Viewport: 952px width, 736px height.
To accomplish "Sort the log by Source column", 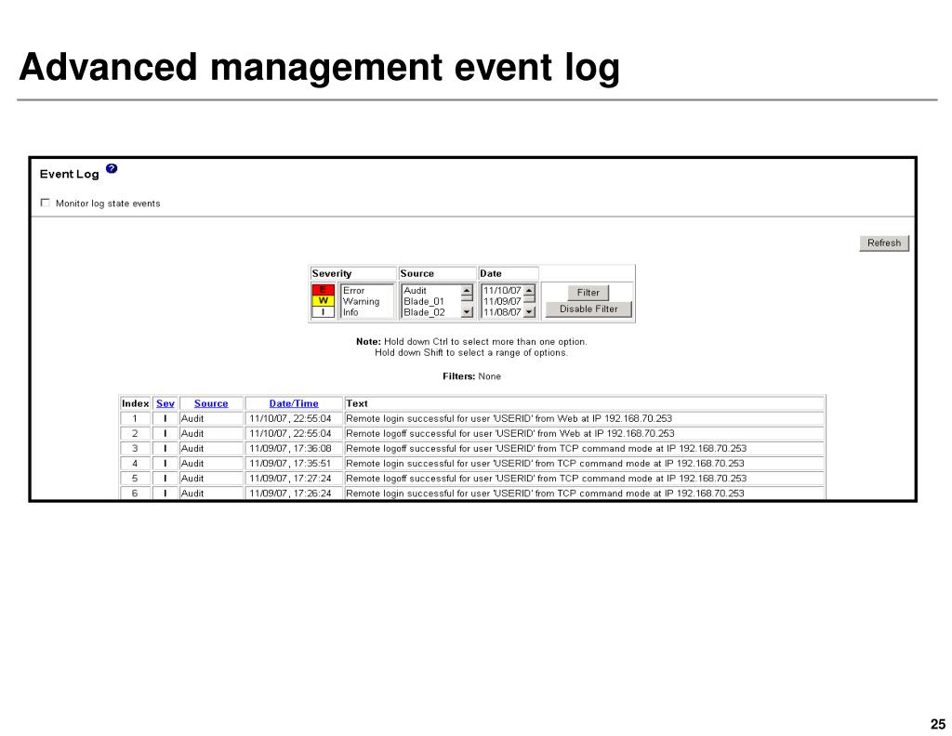I will (211, 403).
